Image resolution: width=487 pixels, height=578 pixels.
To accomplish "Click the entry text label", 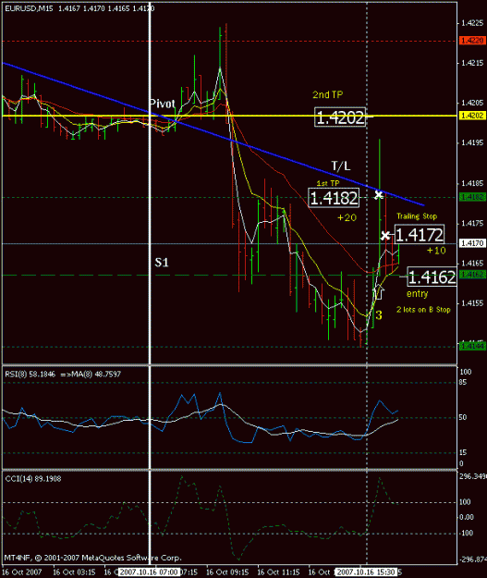I will point(418,294).
